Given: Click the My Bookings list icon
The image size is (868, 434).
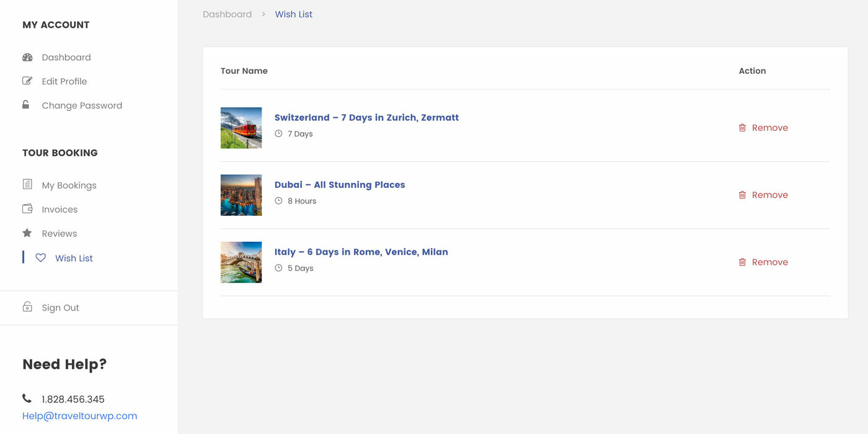Looking at the screenshot, I should pos(27,184).
